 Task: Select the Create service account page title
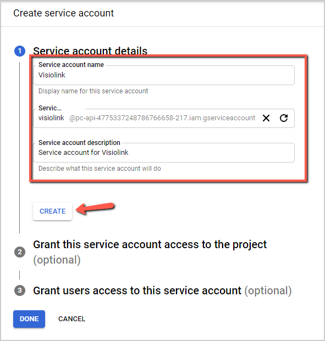point(64,13)
